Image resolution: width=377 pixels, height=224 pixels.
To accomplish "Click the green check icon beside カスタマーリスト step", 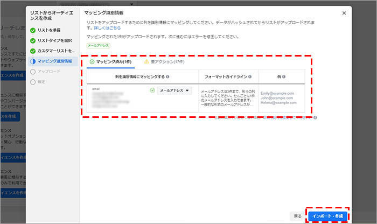I will pos(33,51).
